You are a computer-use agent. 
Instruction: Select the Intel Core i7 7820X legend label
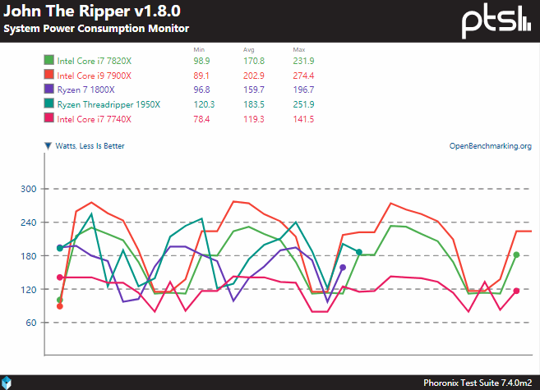pyautogui.click(x=95, y=61)
